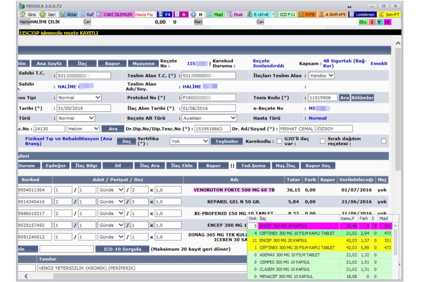Image resolution: width=423 pixels, height=282 pixels.
Task: Open the Muayene tab
Action: tap(143, 64)
